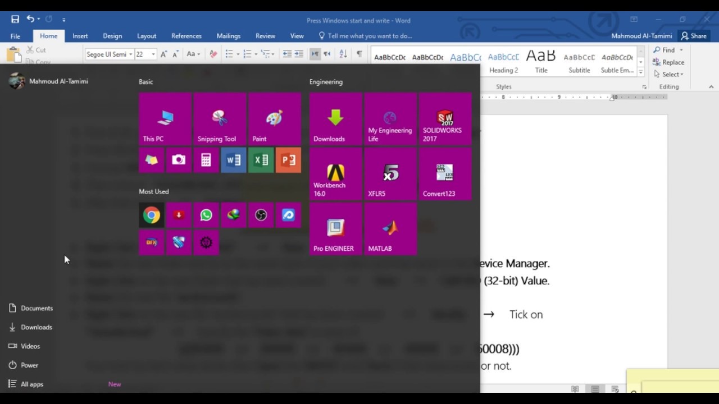The width and height of the screenshot is (719, 404).
Task: Open the Select dropdown in Editing
Action: pos(668,74)
